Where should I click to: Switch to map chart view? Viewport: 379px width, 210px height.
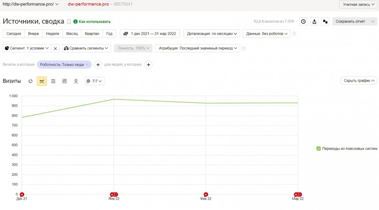point(76,81)
